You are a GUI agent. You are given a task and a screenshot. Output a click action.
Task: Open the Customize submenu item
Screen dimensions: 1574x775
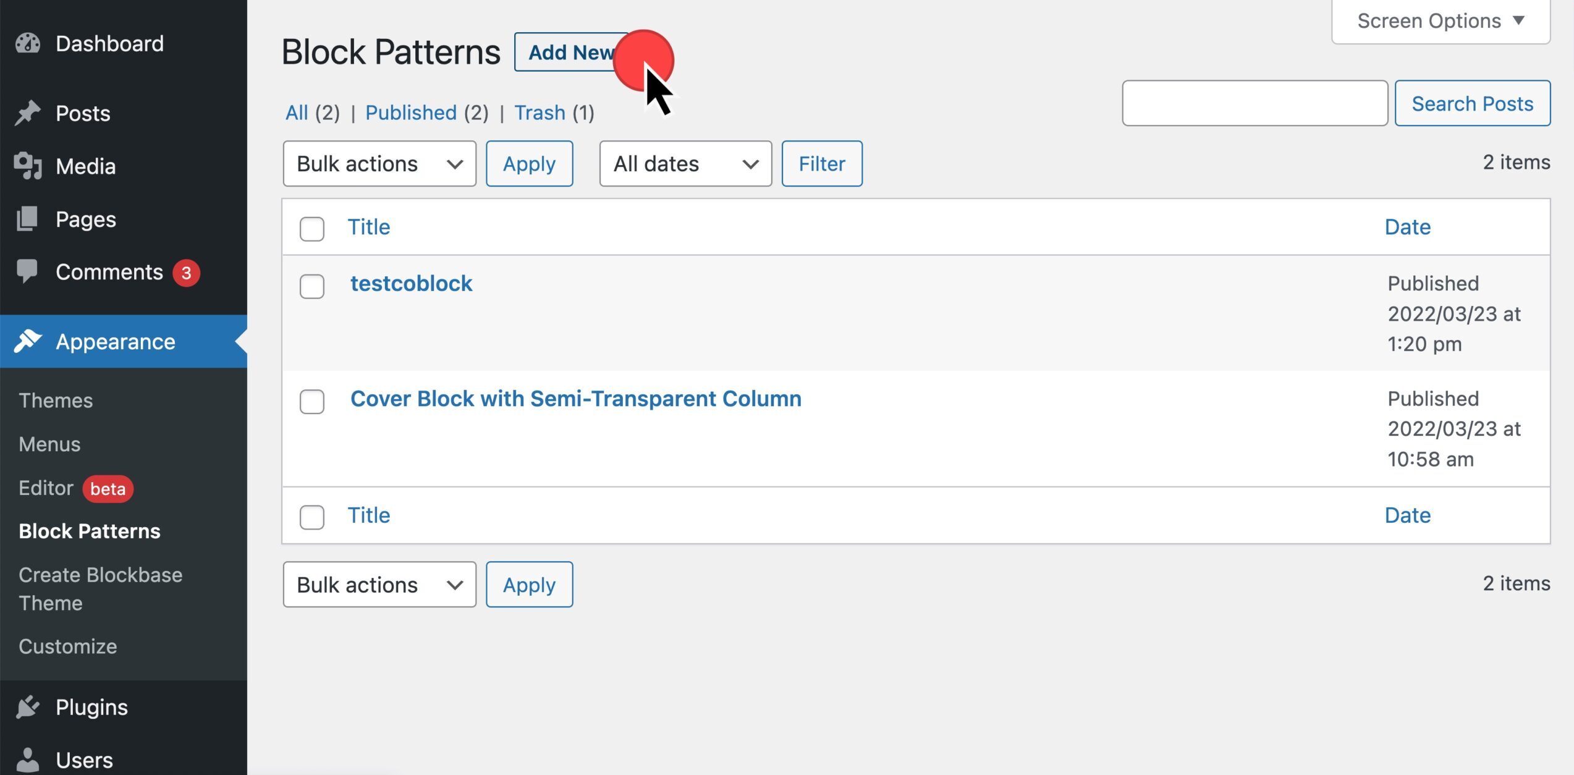pos(68,646)
